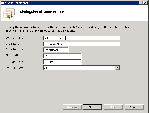Screen dimensions: 149x113
Task: Select the Organizational unit Department field
Action: 56,50
